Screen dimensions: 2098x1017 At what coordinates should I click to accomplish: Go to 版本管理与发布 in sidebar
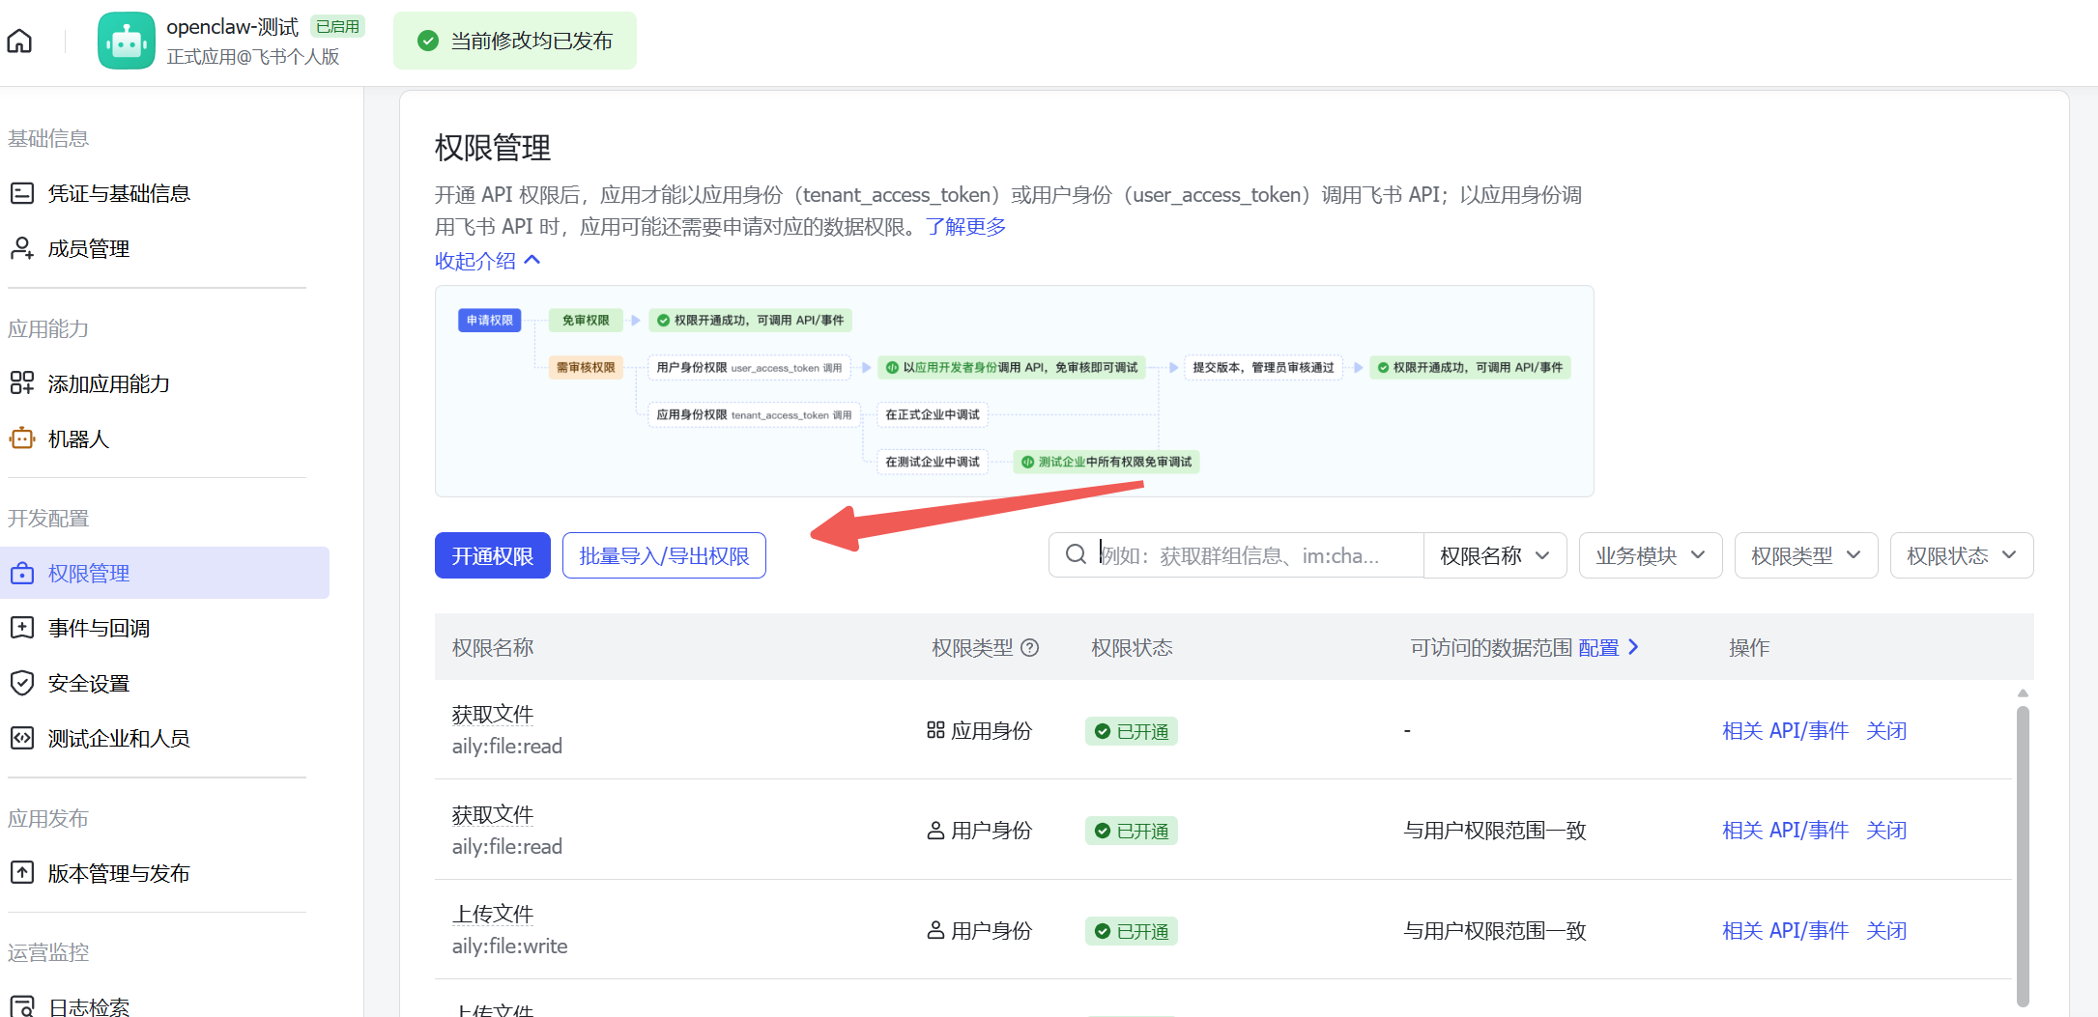click(x=118, y=873)
